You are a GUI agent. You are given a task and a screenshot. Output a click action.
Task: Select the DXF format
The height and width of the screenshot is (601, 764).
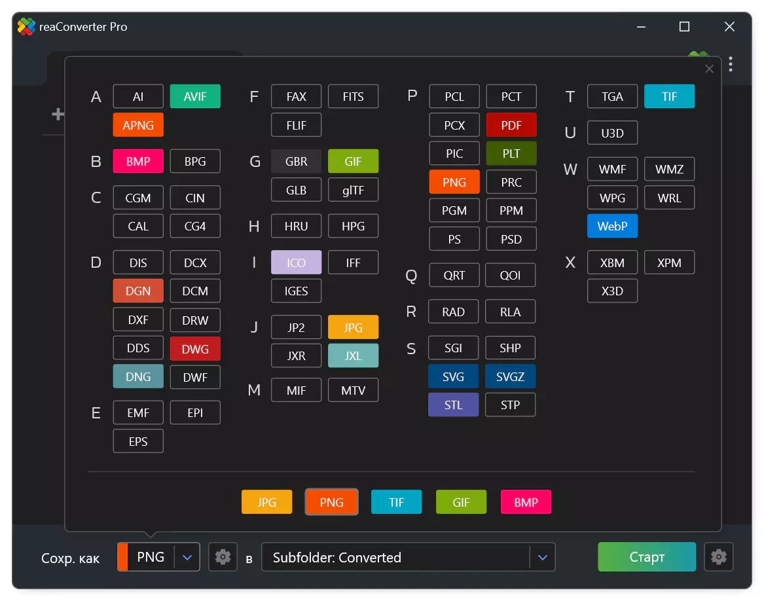(x=138, y=319)
